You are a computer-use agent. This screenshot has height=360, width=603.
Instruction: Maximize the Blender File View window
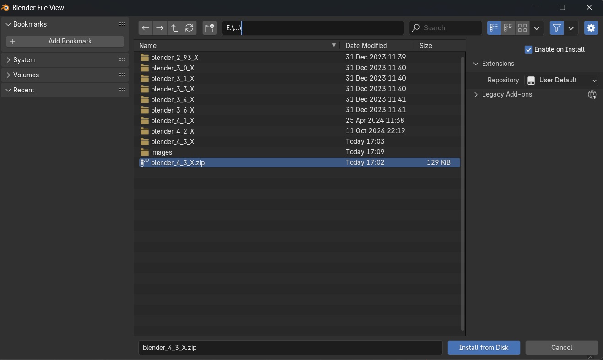pos(562,7)
